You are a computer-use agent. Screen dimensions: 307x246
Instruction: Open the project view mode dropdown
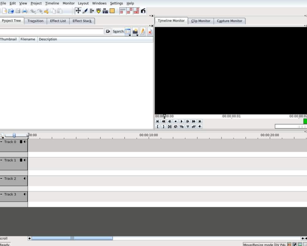(x=128, y=32)
